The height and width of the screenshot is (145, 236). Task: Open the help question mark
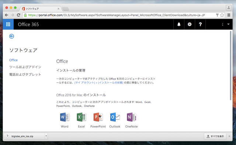tap(200, 24)
